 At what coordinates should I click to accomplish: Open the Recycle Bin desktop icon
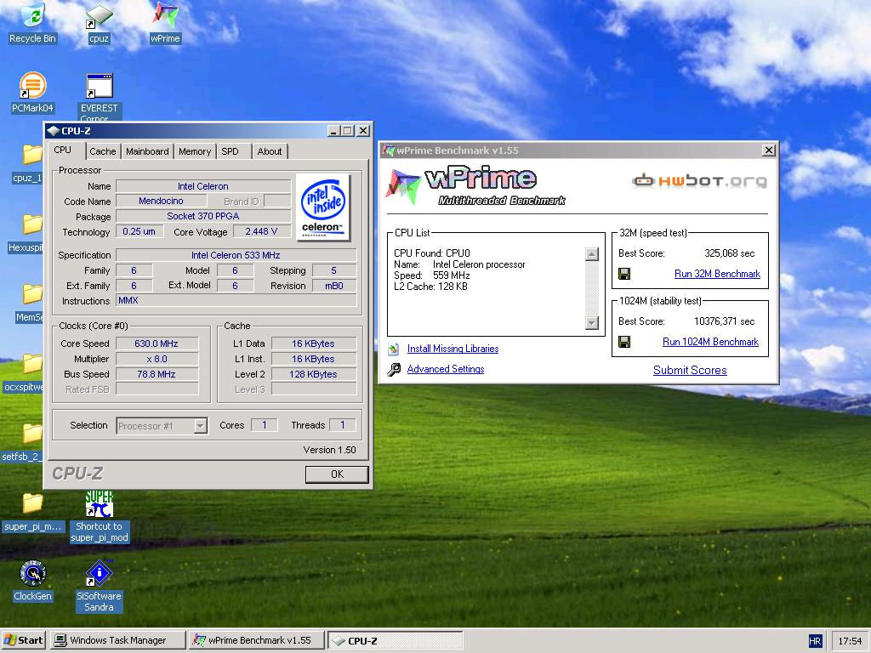pos(33,22)
